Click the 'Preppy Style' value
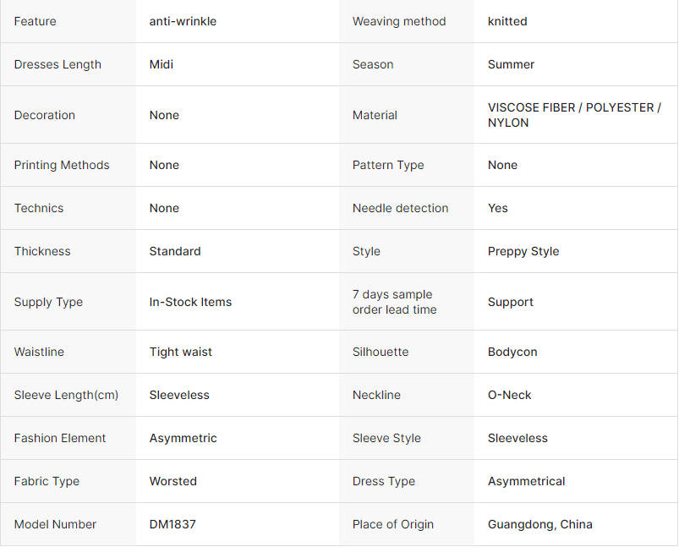The width and height of the screenshot is (679, 547). [523, 252]
